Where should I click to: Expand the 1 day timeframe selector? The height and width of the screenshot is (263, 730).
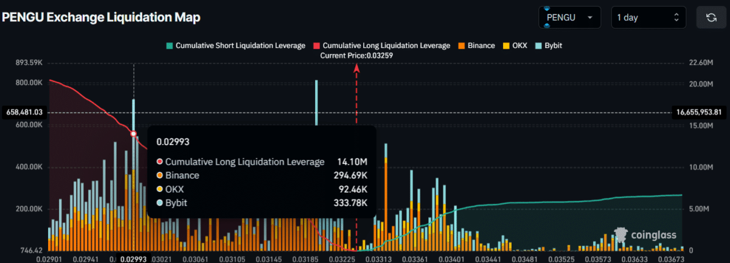click(648, 17)
